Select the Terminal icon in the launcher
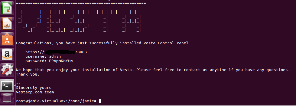The width and height of the screenshot is (296, 106). click(x=7, y=86)
